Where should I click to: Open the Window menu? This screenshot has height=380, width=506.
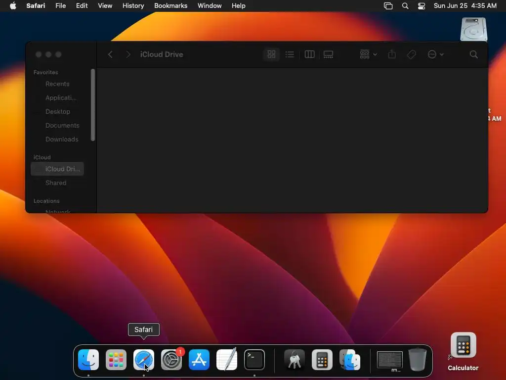210,6
